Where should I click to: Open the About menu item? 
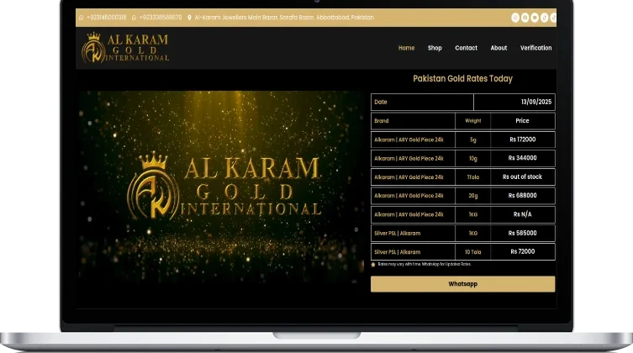(498, 48)
